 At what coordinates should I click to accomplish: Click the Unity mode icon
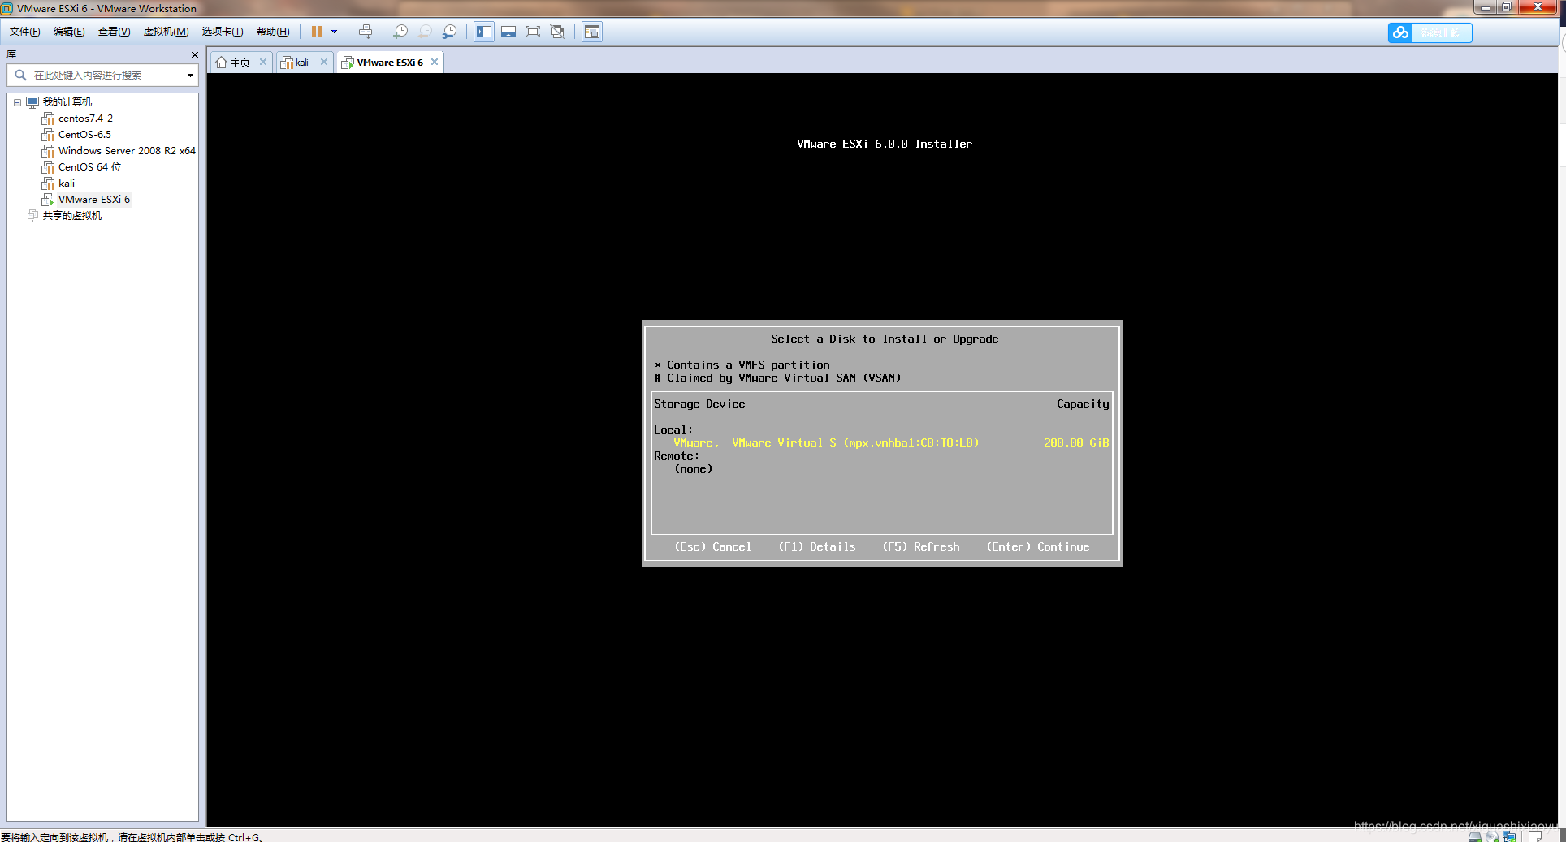pos(557,32)
